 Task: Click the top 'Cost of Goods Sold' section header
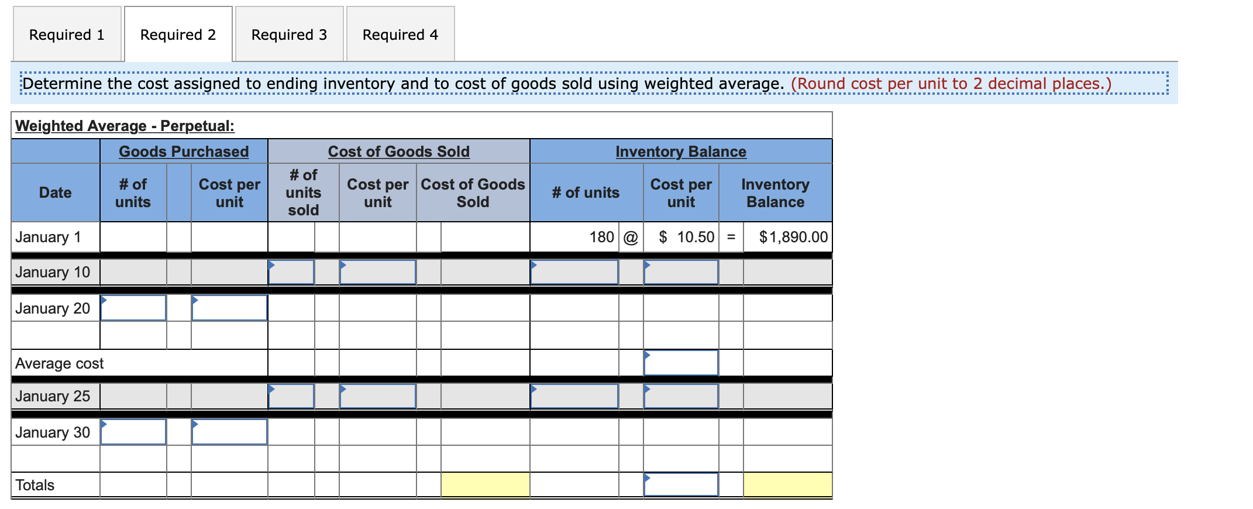[399, 152]
